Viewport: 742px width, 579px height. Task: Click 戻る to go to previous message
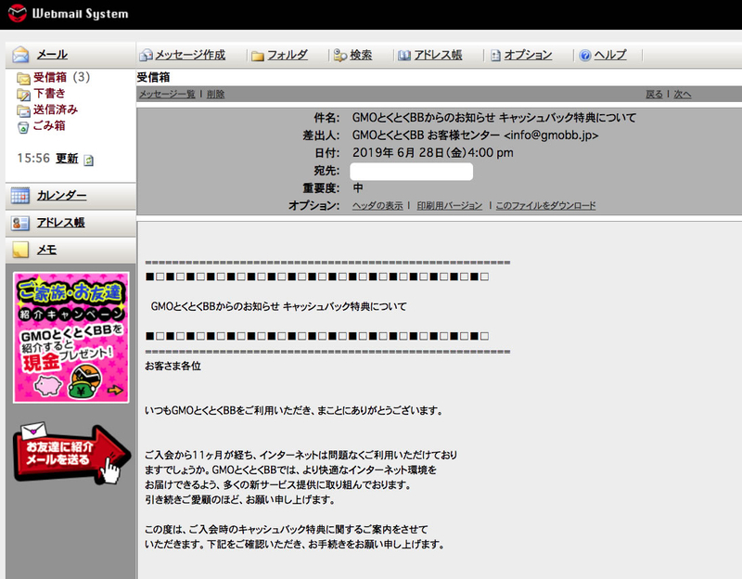(655, 95)
